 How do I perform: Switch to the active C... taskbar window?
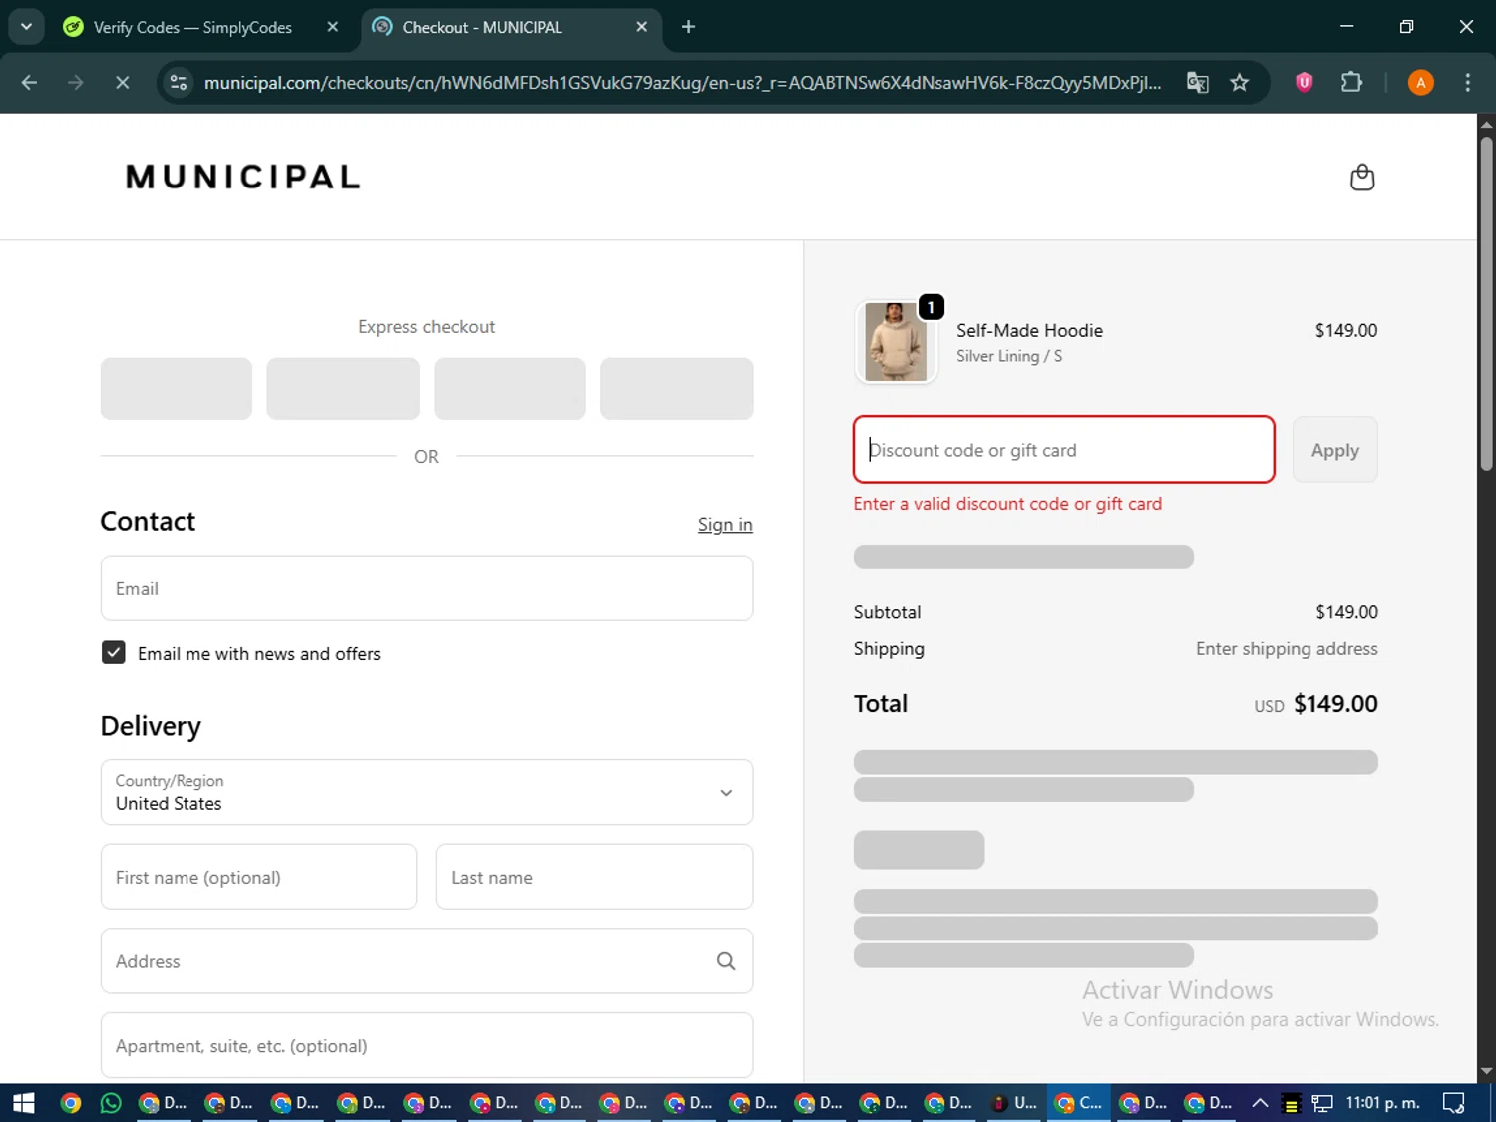tap(1079, 1103)
